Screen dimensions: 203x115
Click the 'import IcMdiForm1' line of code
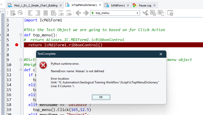click(x=43, y=20)
